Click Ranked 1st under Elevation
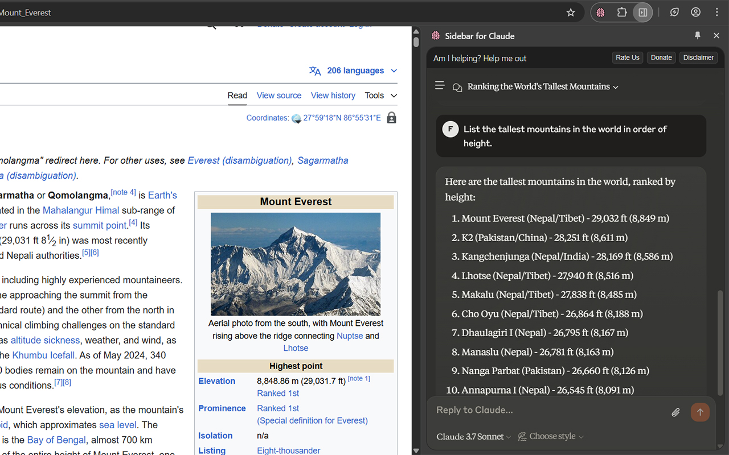This screenshot has width=729, height=455. pyautogui.click(x=278, y=394)
